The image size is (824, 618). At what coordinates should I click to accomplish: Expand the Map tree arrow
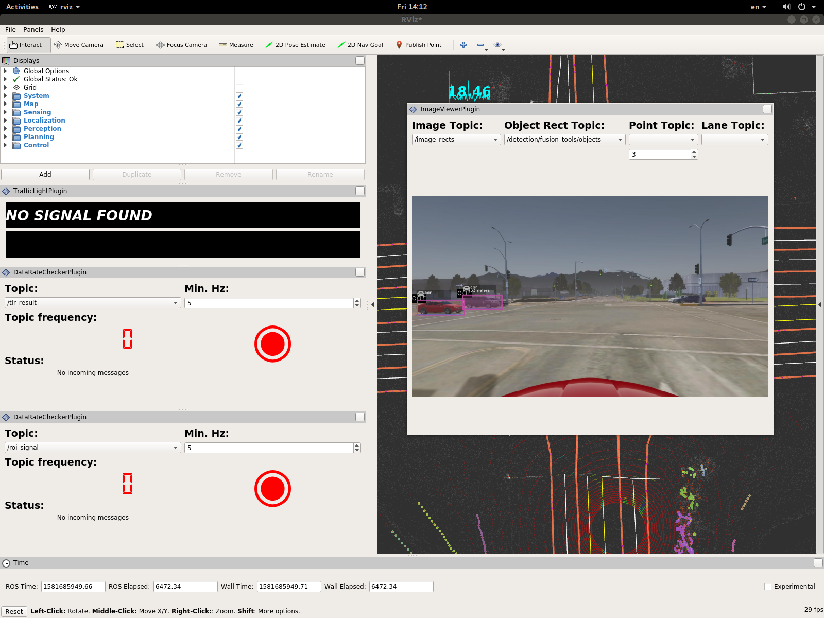click(6, 104)
